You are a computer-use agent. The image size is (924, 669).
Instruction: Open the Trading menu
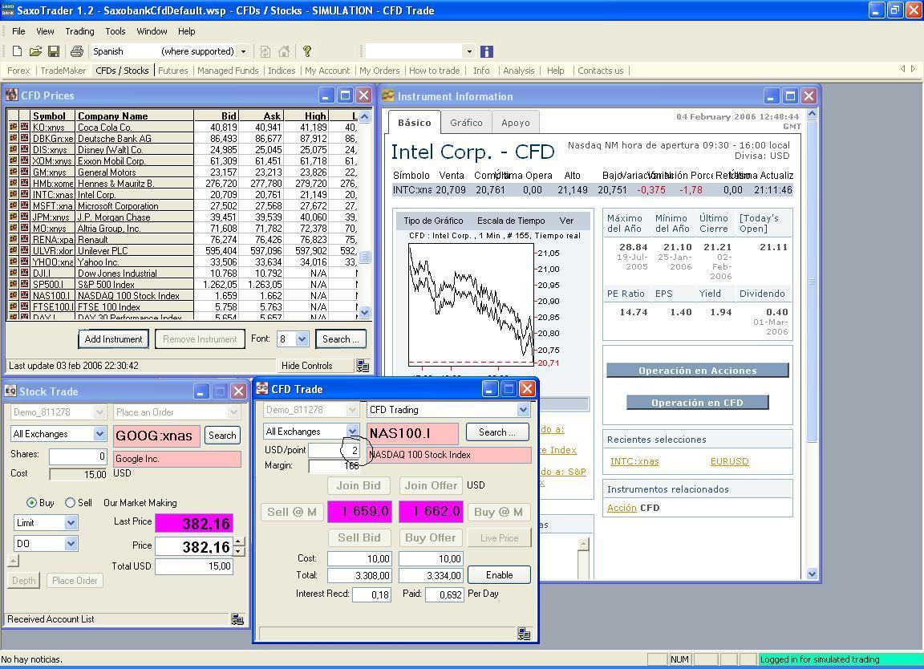tap(79, 31)
